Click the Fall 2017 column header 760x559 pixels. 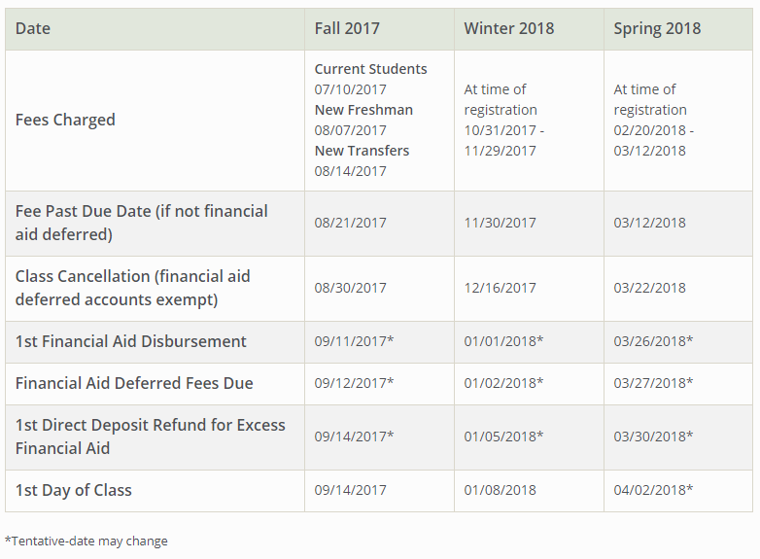point(347,28)
